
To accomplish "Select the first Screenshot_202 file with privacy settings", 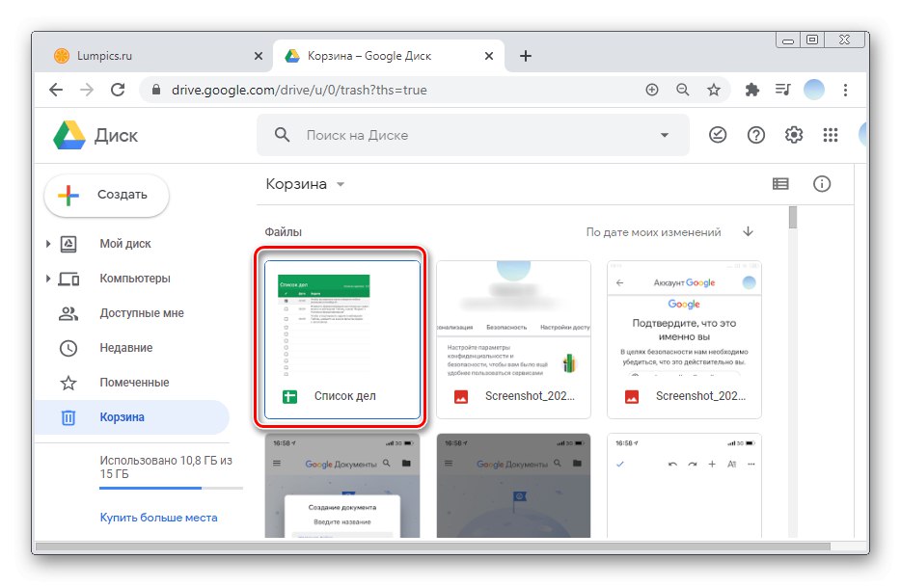I will [x=513, y=339].
